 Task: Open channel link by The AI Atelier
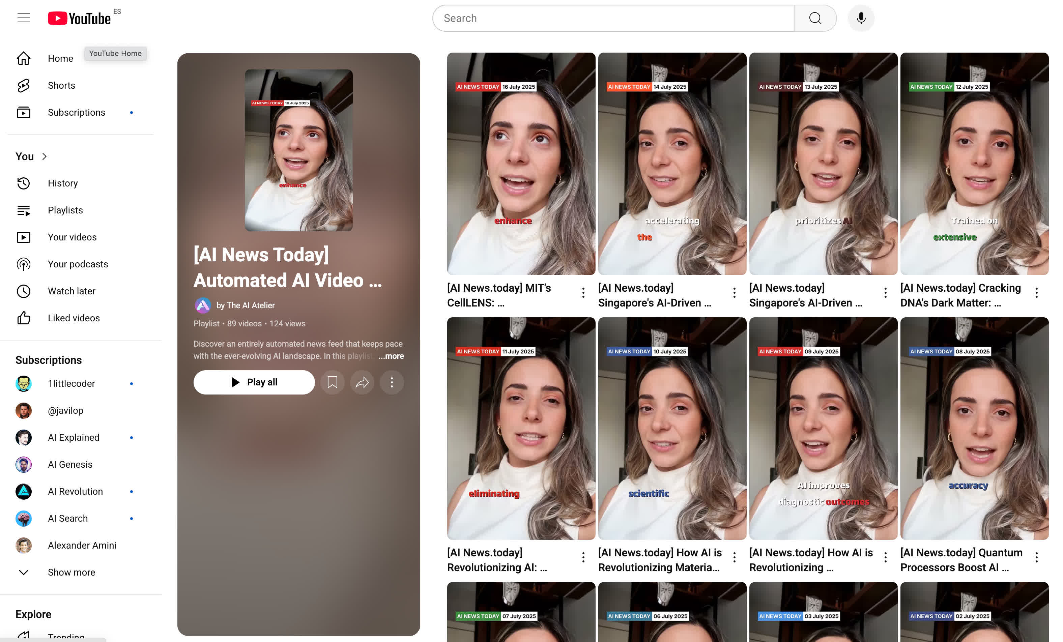coord(246,305)
